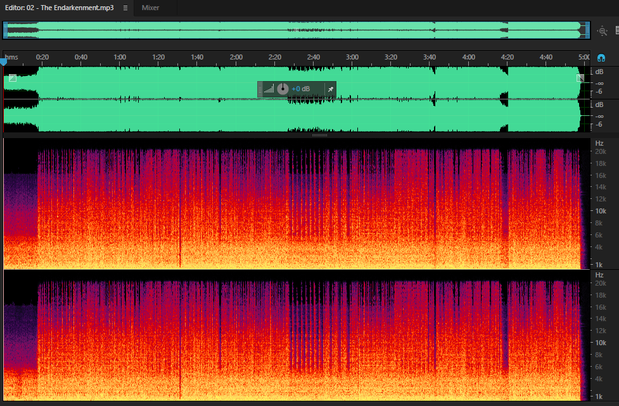This screenshot has height=406, width=619.
Task: Click the Zoom Out Full magnifier icon
Action: tap(603, 31)
